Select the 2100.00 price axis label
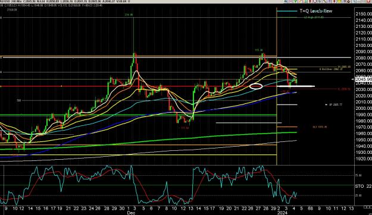The image size is (372, 215). [x=364, y=46]
